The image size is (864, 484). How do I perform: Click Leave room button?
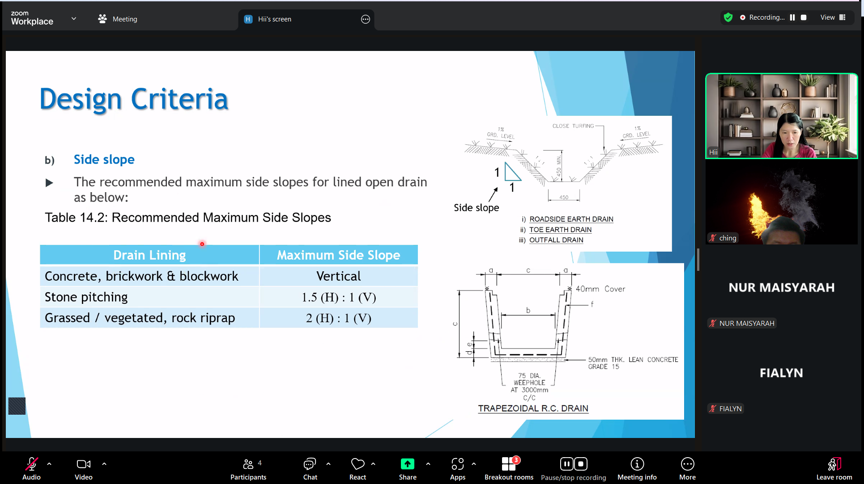point(834,468)
